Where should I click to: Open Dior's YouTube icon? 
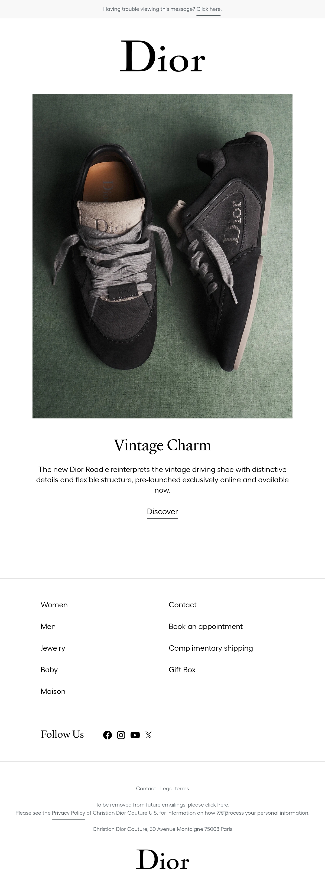point(135,735)
